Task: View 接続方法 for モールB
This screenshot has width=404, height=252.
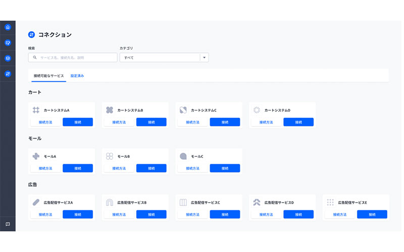Action: coord(119,168)
